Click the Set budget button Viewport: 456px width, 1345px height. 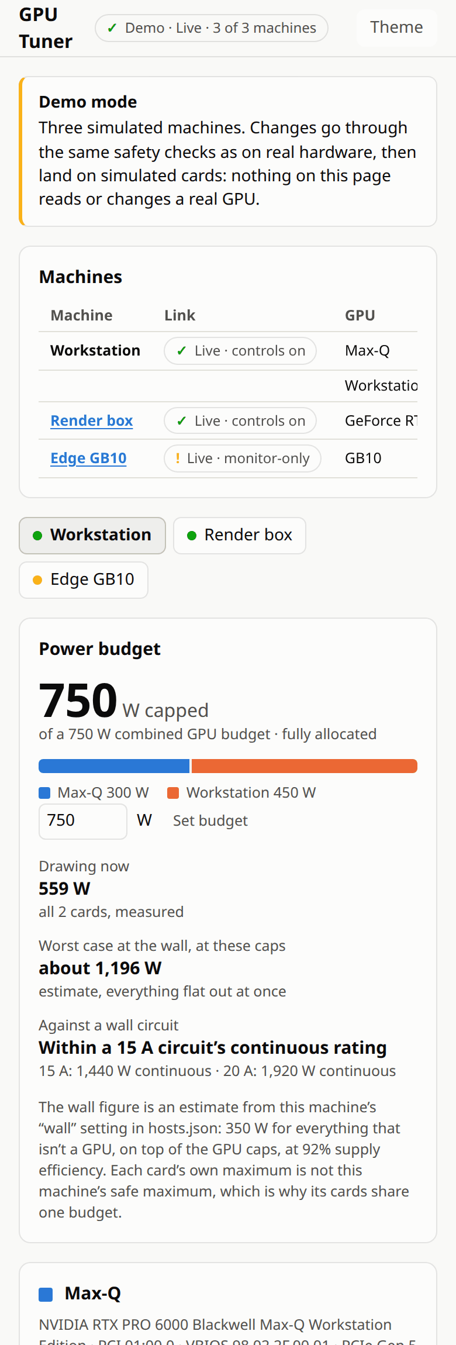(x=210, y=821)
